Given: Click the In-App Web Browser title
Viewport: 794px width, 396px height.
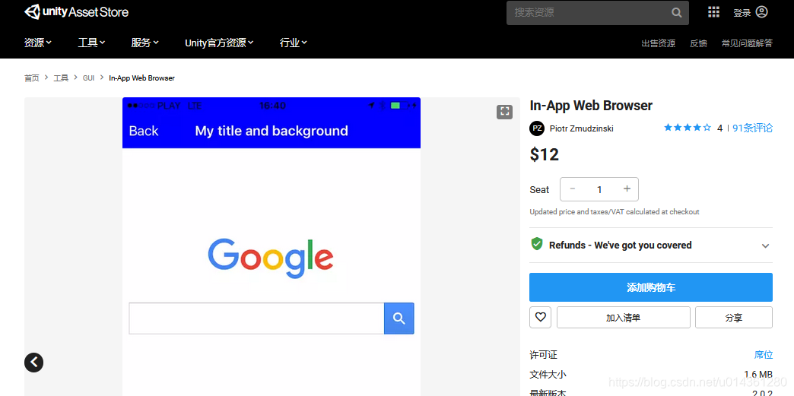Looking at the screenshot, I should (591, 106).
